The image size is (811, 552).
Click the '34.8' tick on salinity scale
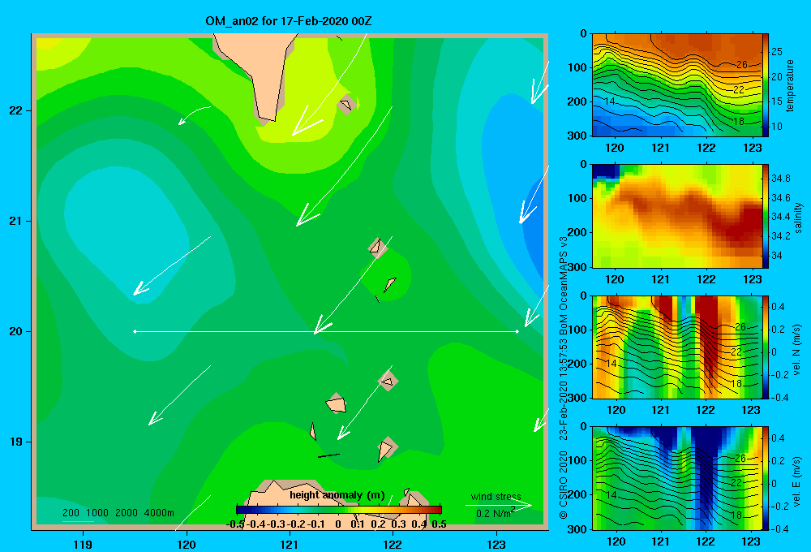coord(780,178)
